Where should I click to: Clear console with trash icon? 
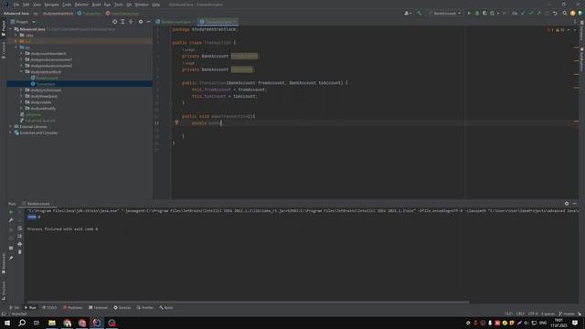click(20, 252)
